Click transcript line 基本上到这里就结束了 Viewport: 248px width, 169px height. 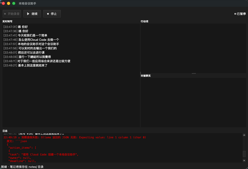point(25,65)
